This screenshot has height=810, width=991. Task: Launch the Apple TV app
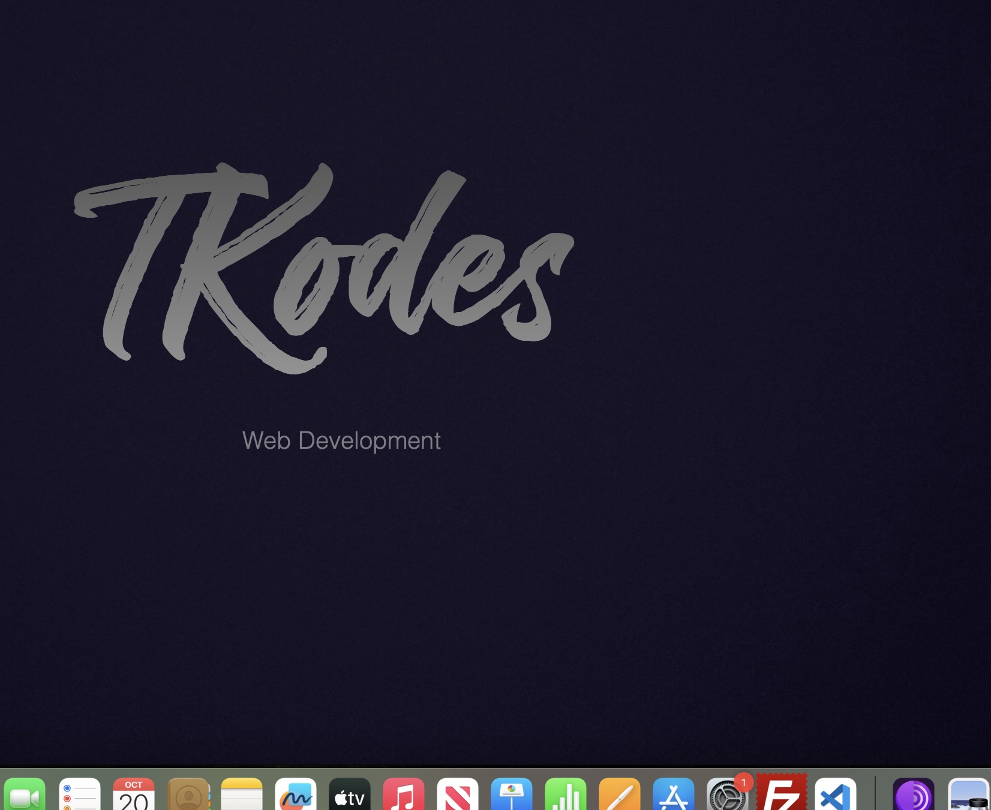(350, 795)
